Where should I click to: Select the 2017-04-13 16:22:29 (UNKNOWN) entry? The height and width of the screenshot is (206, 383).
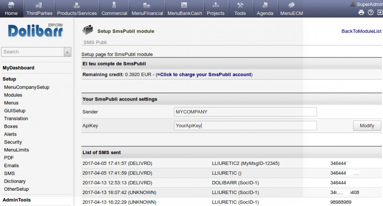(119, 202)
